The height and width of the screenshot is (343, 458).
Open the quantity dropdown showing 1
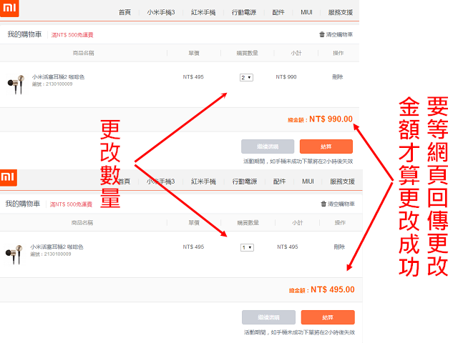[x=247, y=248]
